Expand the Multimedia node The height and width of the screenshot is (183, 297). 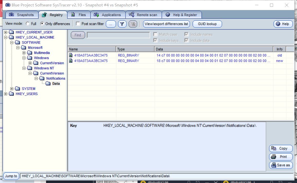click(x=24, y=53)
